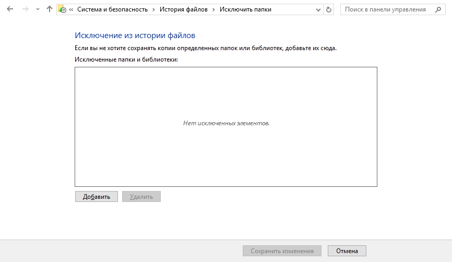
Task: Select the Исключить папки breadcrumb
Action: point(245,9)
